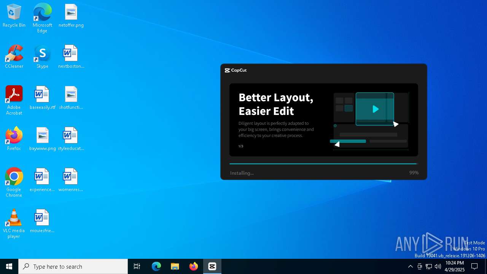Click the "Installing..." status text
Screen dimensions: 487x274
(x=242, y=173)
